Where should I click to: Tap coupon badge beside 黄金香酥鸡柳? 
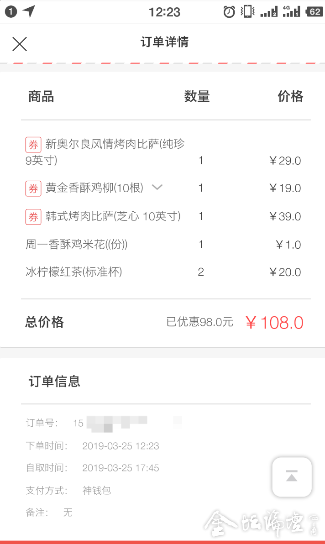point(33,188)
